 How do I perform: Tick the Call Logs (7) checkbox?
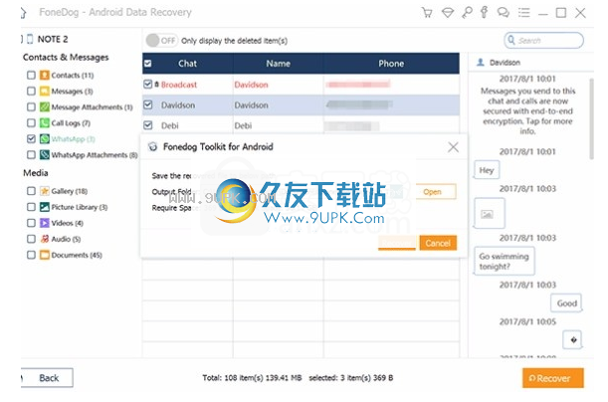(x=31, y=122)
